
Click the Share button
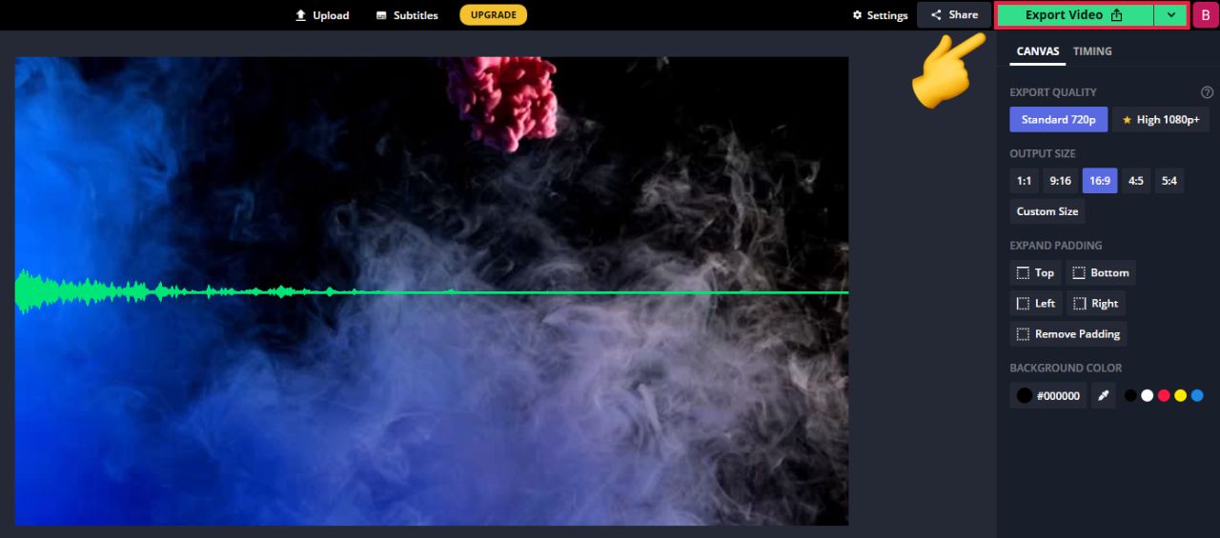pyautogui.click(x=954, y=15)
